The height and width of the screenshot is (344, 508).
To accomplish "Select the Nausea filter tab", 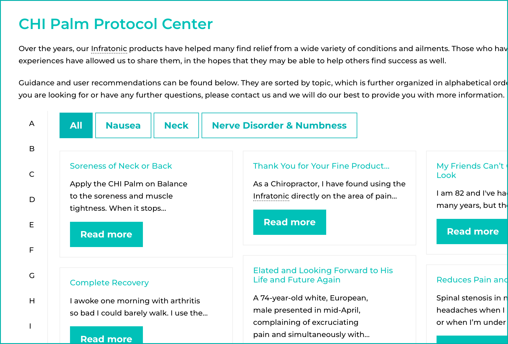I will tap(123, 125).
